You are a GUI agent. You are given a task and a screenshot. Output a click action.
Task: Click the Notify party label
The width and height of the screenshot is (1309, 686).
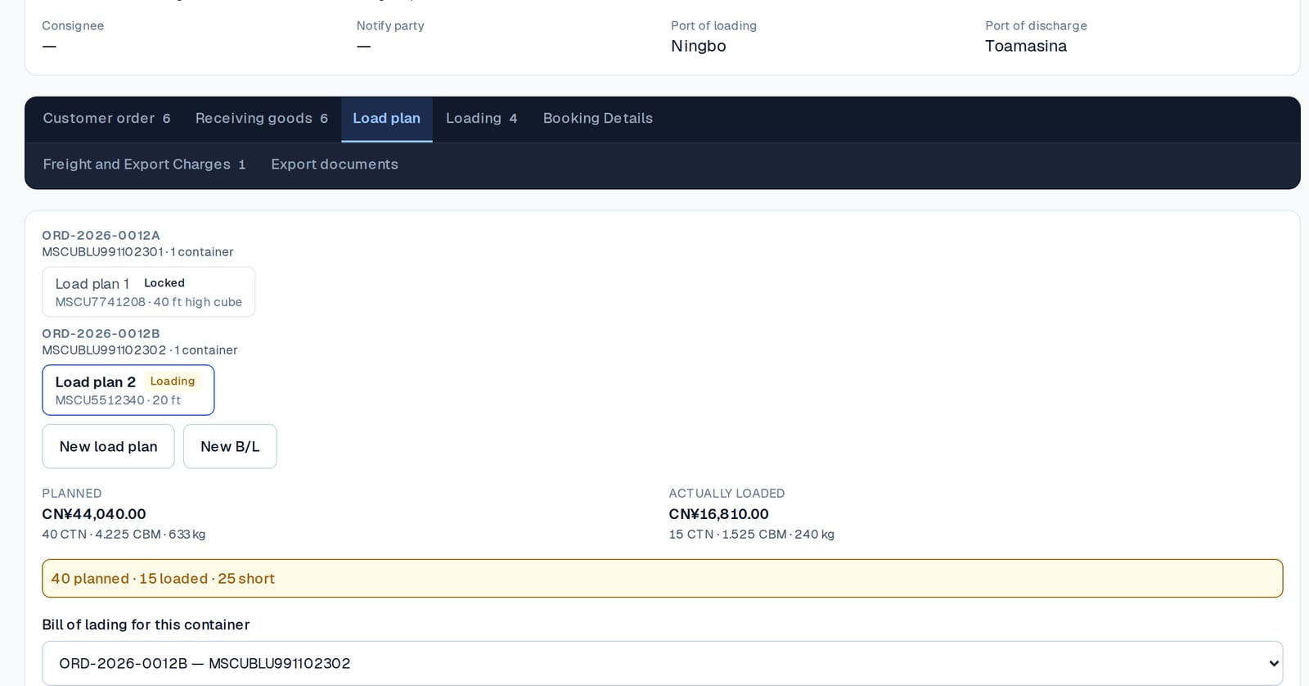390,26
